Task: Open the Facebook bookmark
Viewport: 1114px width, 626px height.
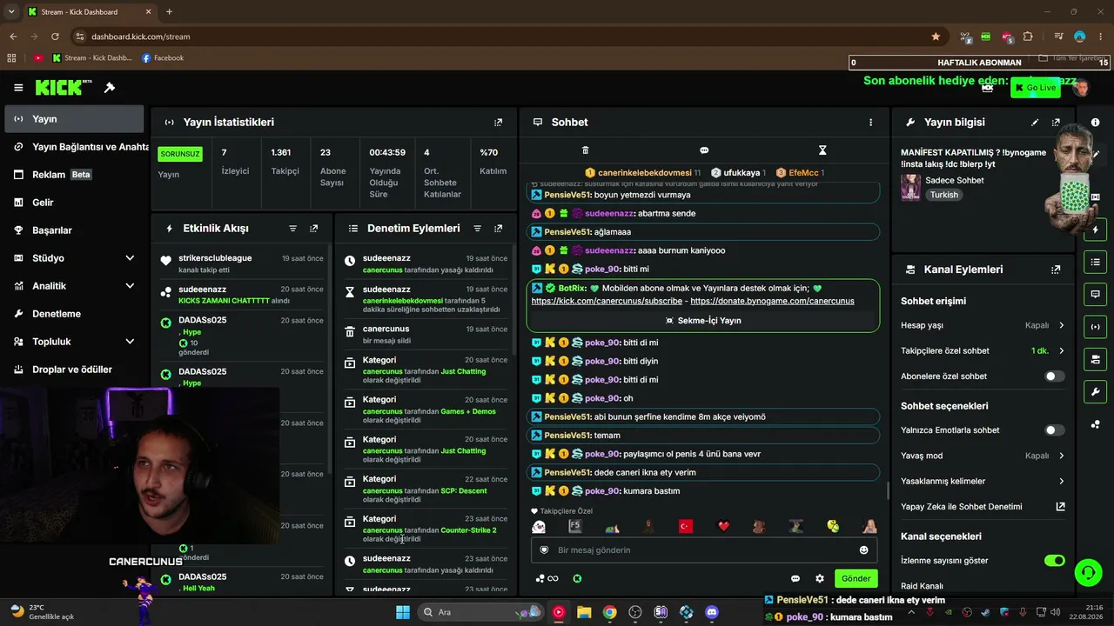Action: (163, 58)
